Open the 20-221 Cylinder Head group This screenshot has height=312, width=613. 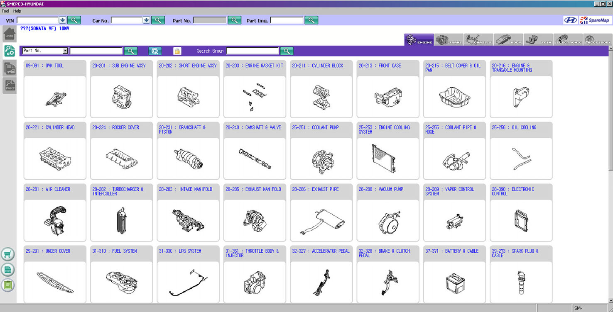(x=55, y=151)
